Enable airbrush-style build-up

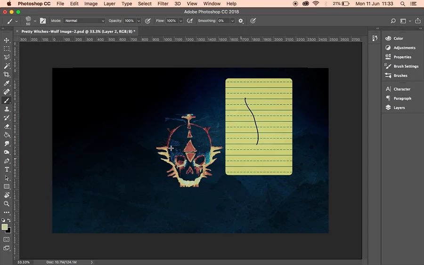(190, 21)
